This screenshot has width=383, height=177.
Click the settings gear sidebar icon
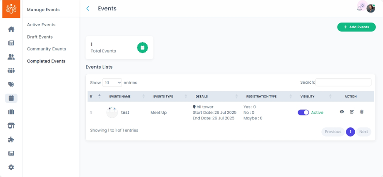[x=11, y=167]
